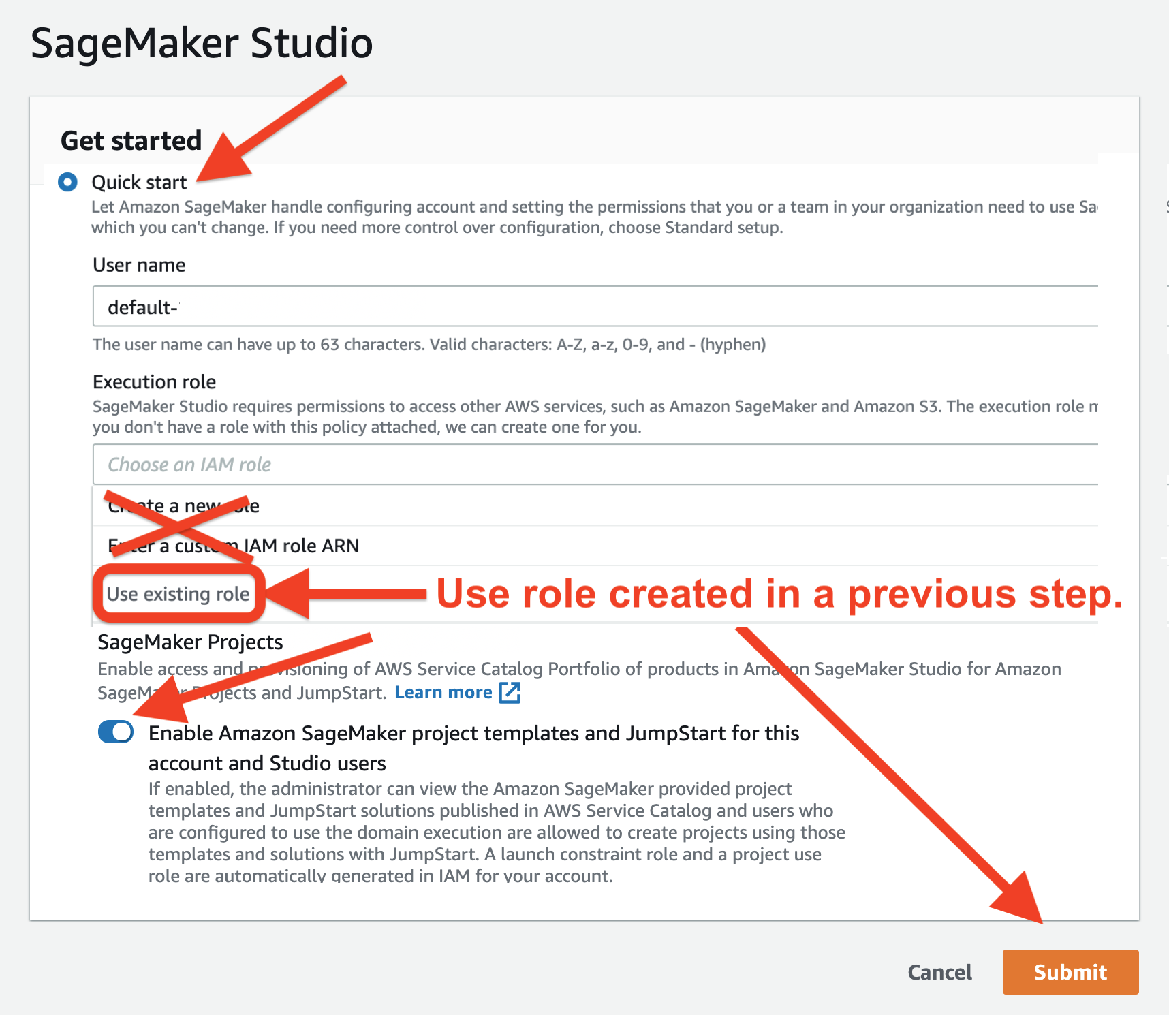Click the 63 characters username hint text
This screenshot has width=1169, height=1015.
click(x=429, y=344)
